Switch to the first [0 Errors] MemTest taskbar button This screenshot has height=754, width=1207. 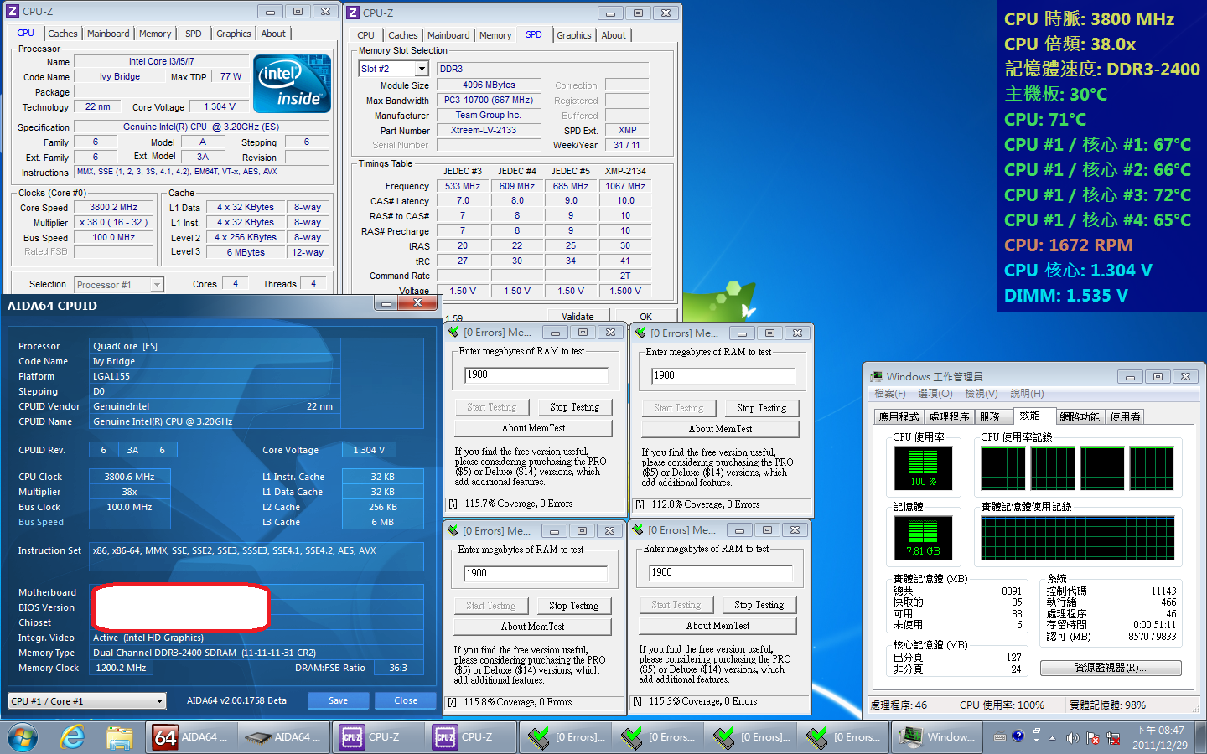(563, 737)
